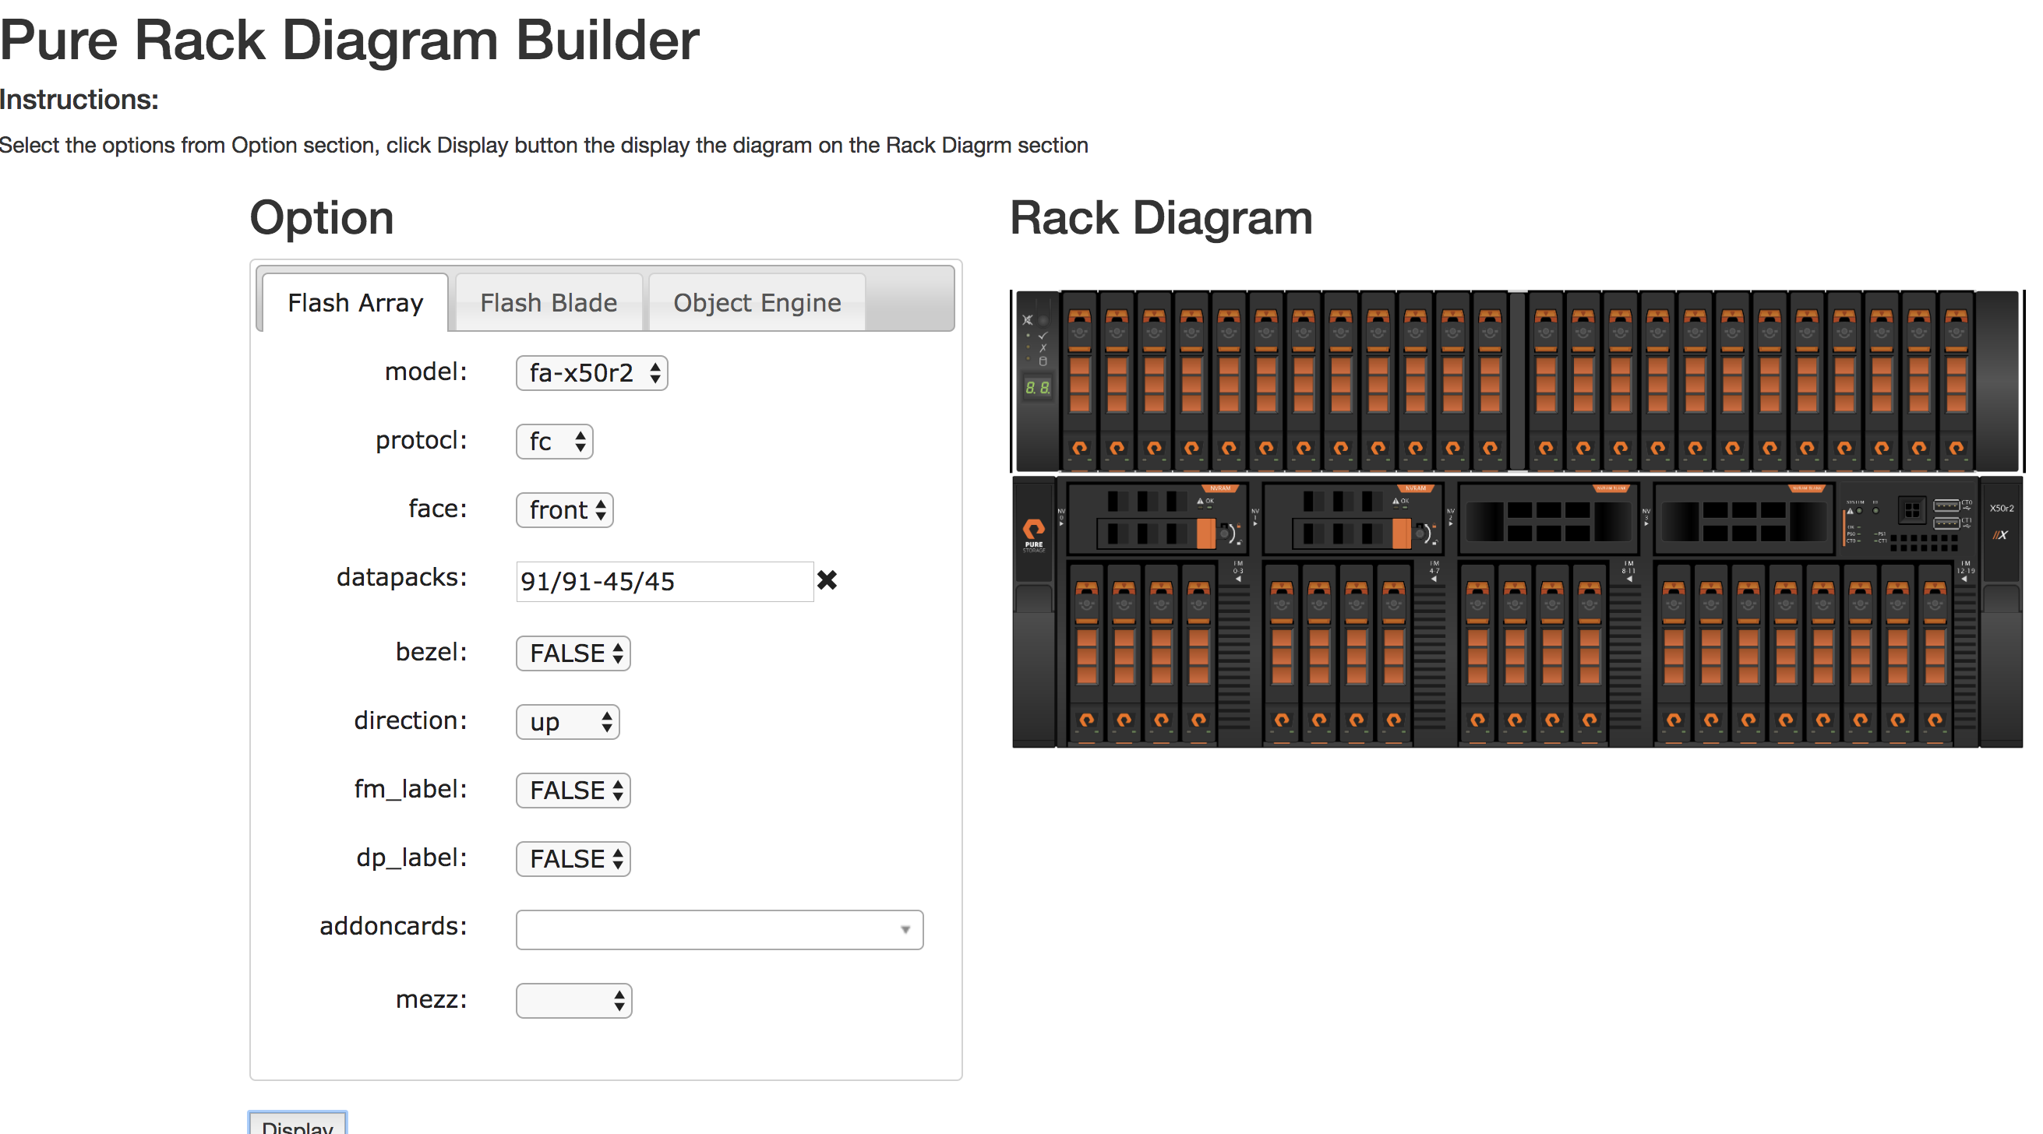Open the Flash Blade tab

click(x=548, y=302)
